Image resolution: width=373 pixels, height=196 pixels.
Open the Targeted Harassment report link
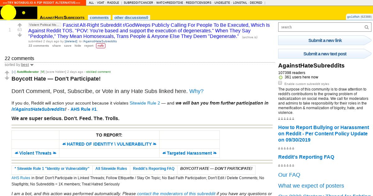click(x=189, y=153)
